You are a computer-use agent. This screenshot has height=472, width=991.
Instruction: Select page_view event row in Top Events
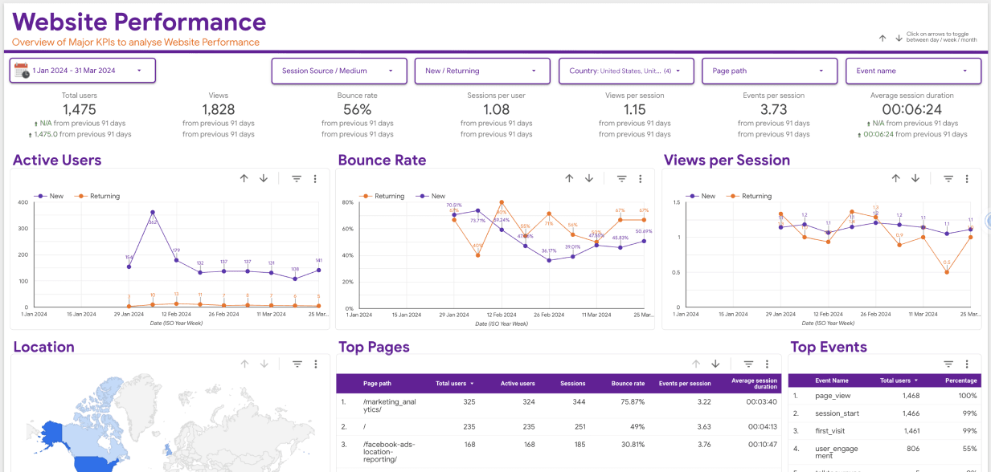(832, 396)
